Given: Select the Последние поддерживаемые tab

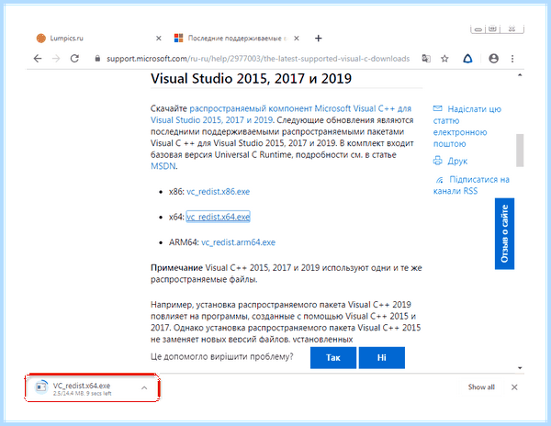Looking at the screenshot, I should [x=235, y=39].
